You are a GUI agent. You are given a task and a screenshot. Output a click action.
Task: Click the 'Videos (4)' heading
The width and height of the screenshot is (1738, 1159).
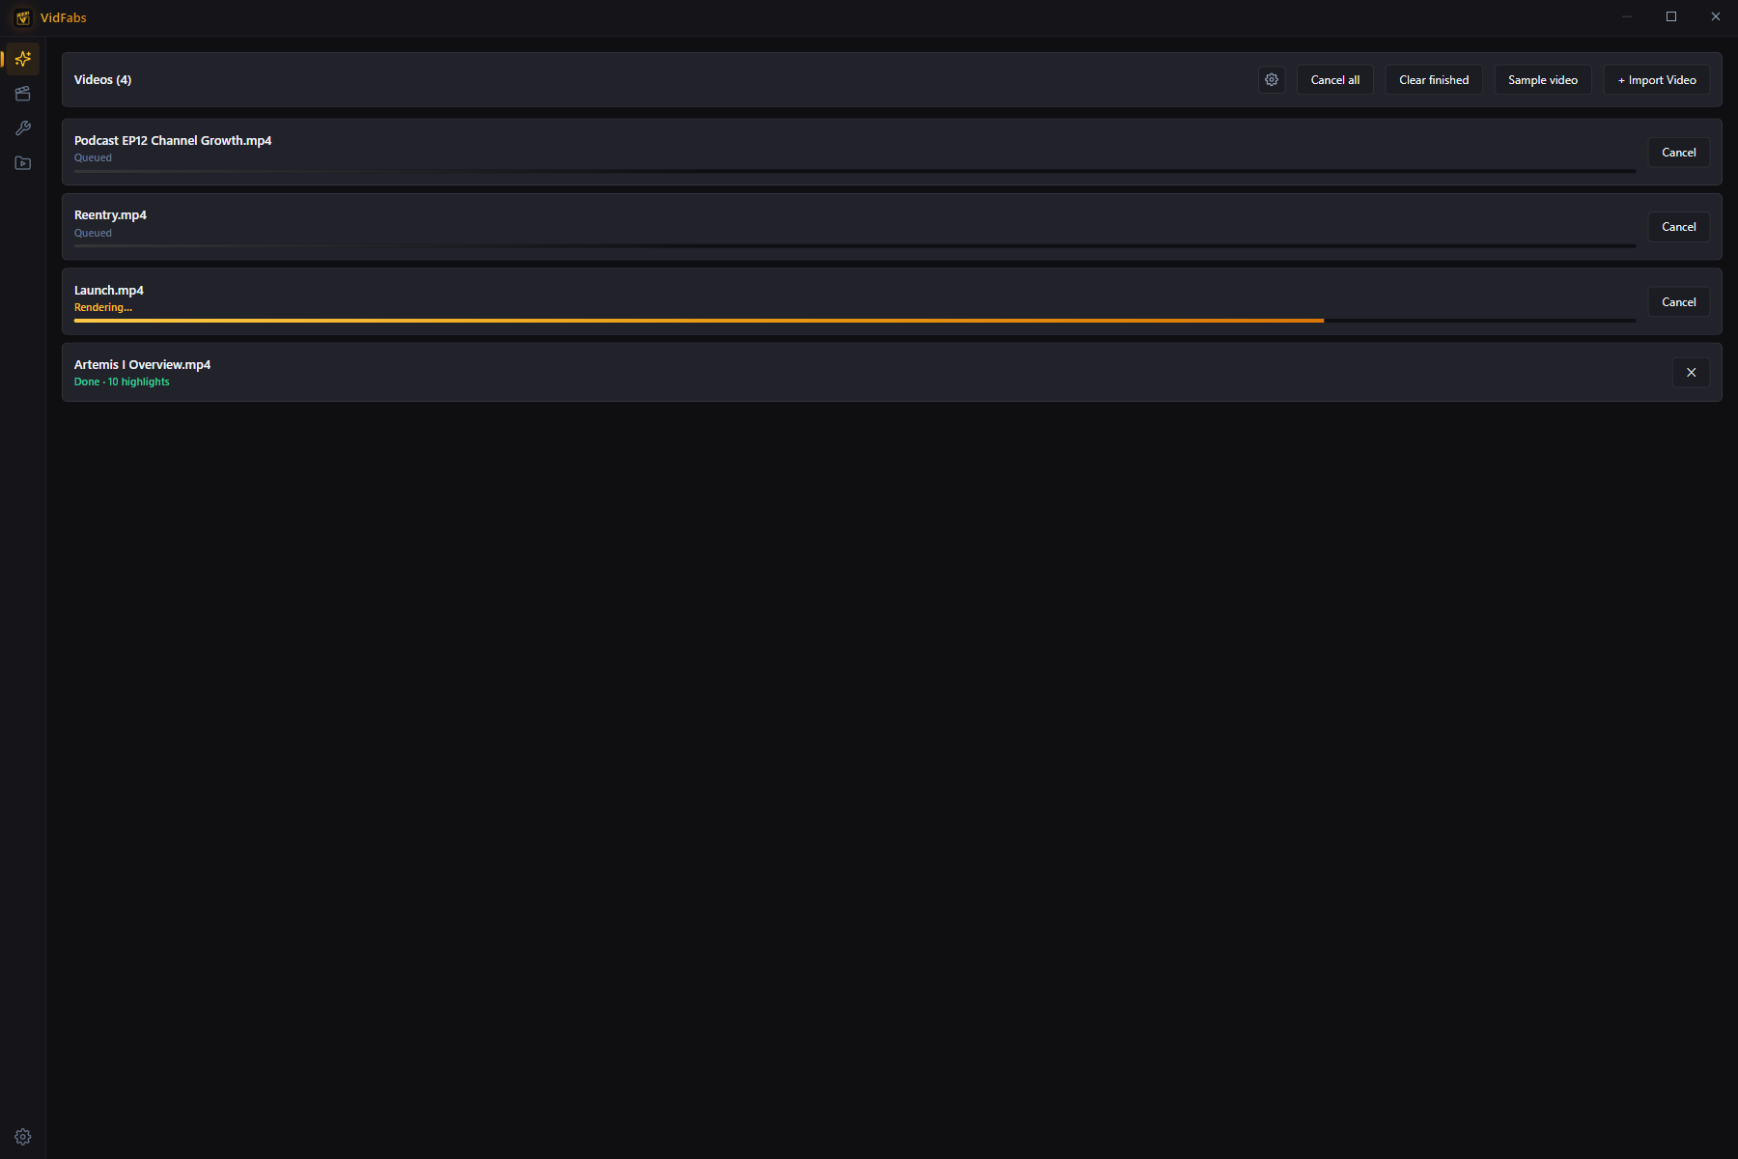(102, 80)
